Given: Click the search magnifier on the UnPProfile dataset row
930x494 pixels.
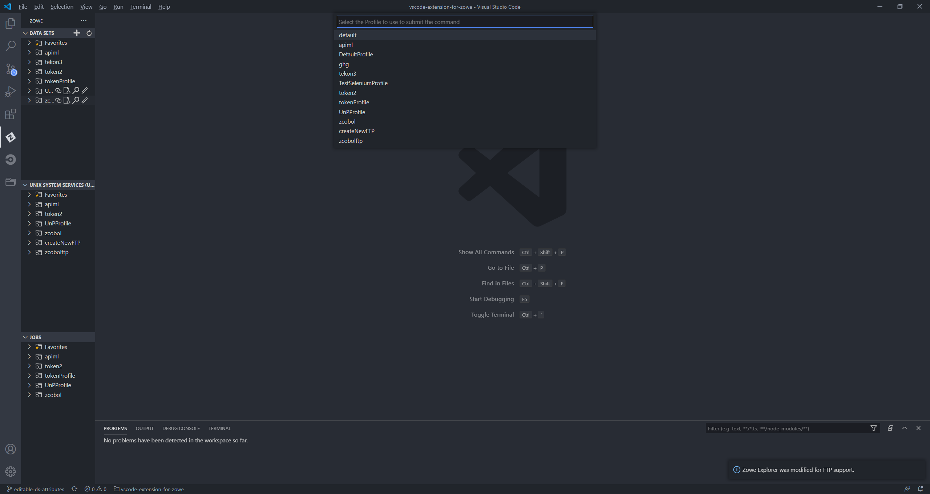Looking at the screenshot, I should coord(76,91).
